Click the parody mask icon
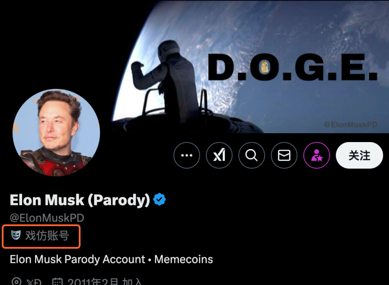The height and width of the screenshot is (285, 389). 16,235
